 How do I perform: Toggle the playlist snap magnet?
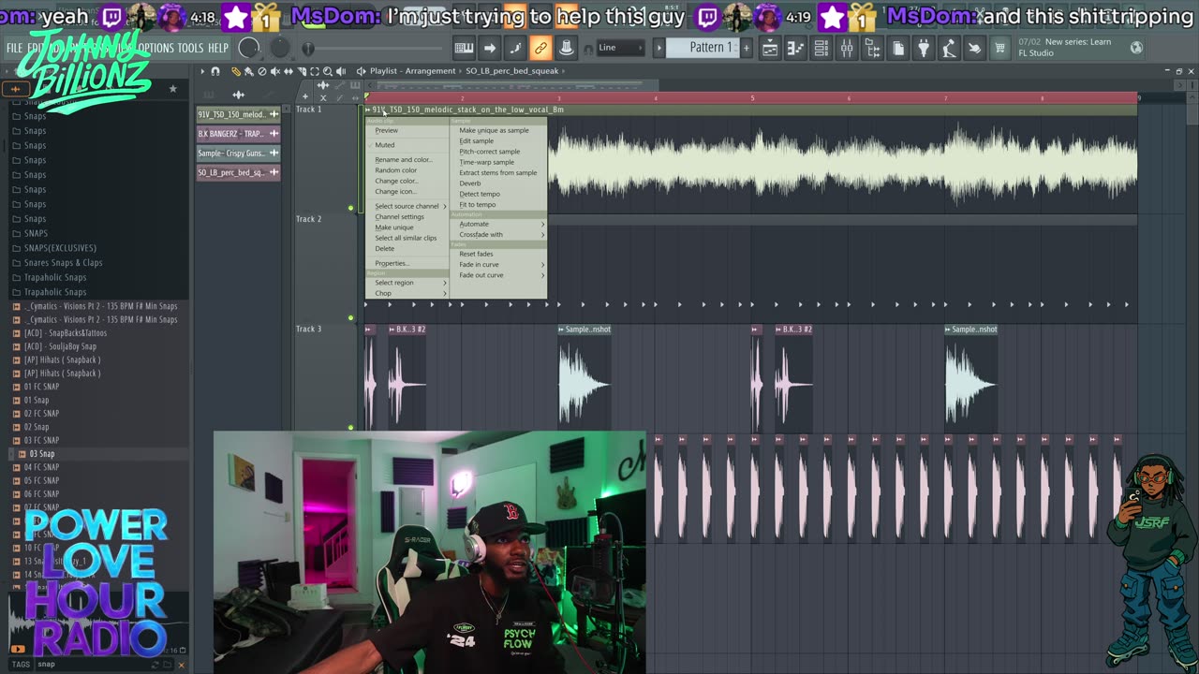215,71
